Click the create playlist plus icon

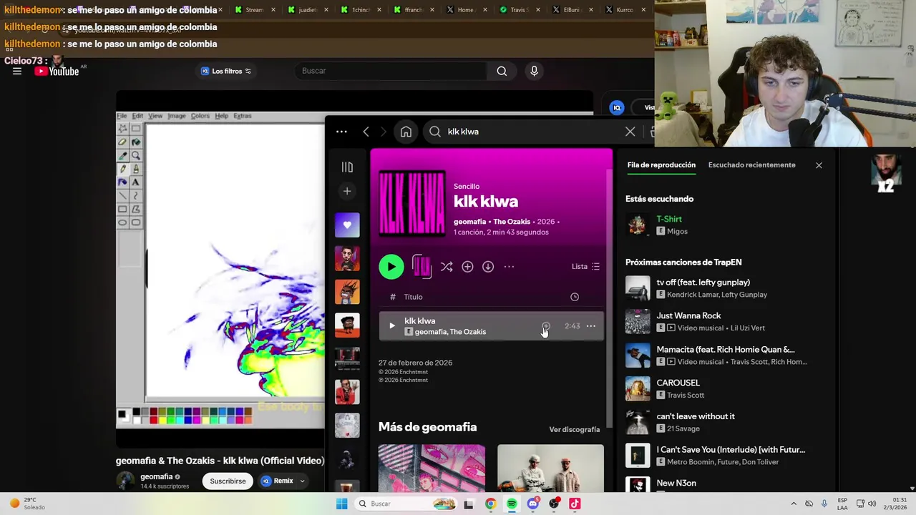pos(347,191)
